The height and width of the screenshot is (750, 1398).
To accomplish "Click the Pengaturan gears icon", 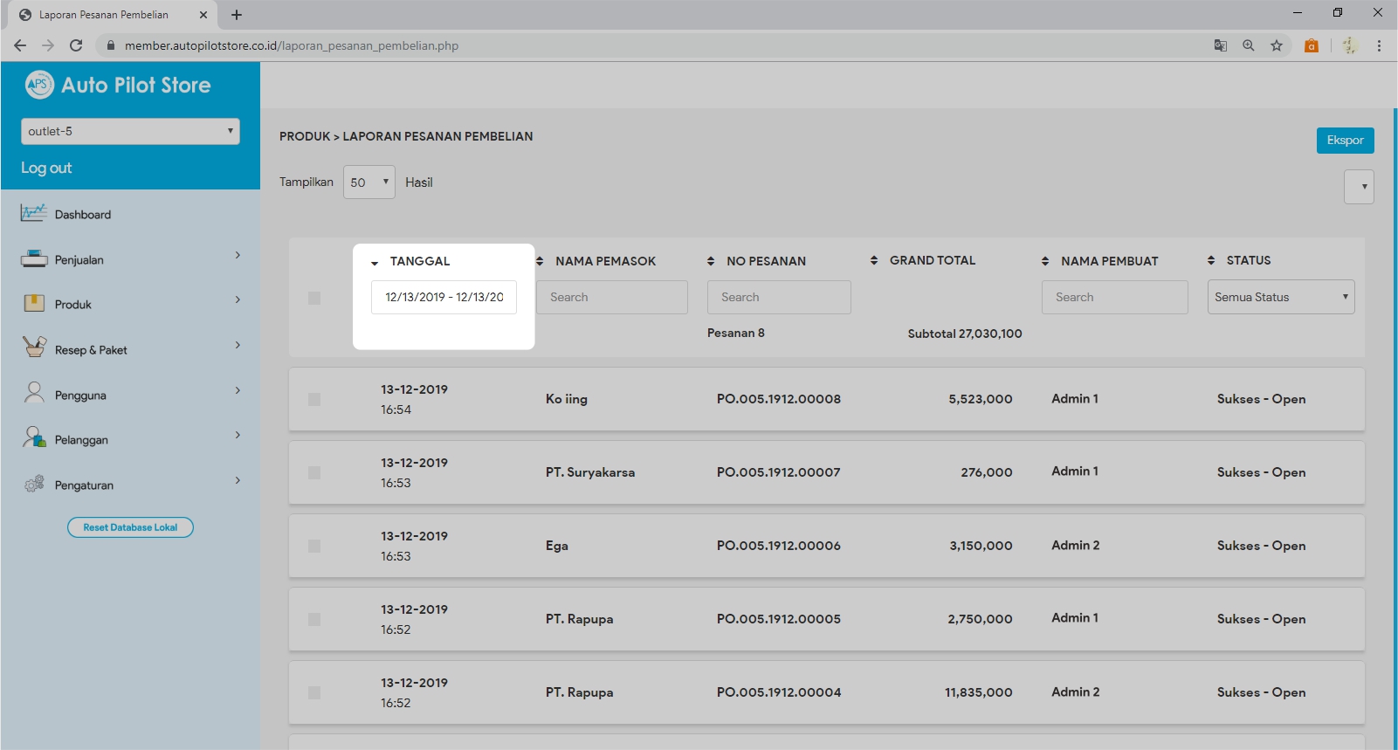I will [34, 484].
